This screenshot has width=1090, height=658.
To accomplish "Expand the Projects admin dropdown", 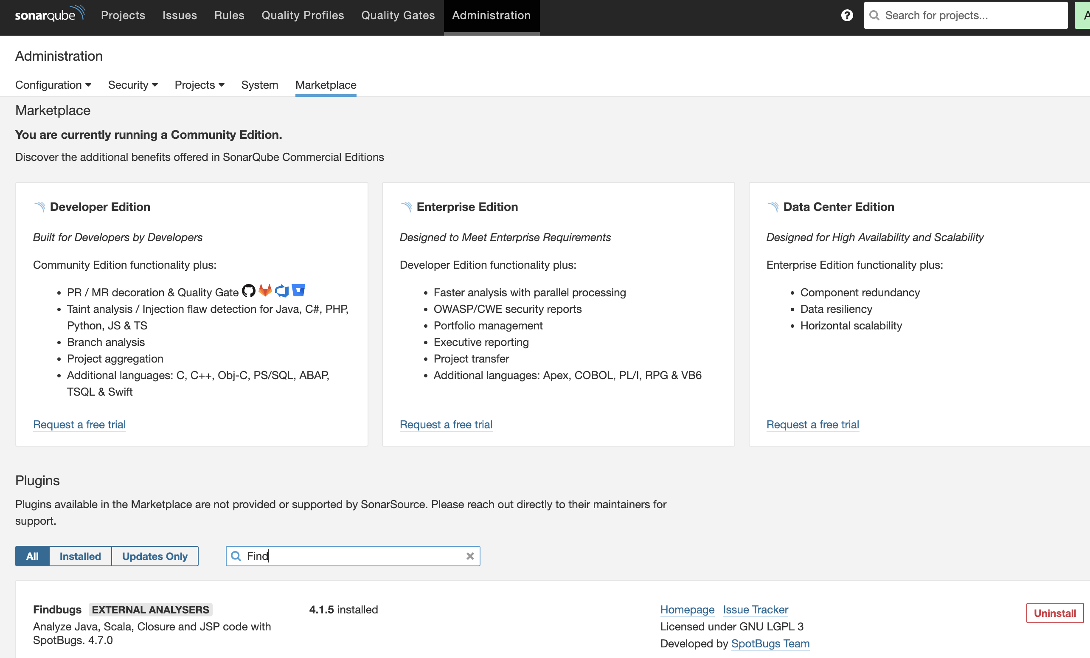I will pos(199,85).
